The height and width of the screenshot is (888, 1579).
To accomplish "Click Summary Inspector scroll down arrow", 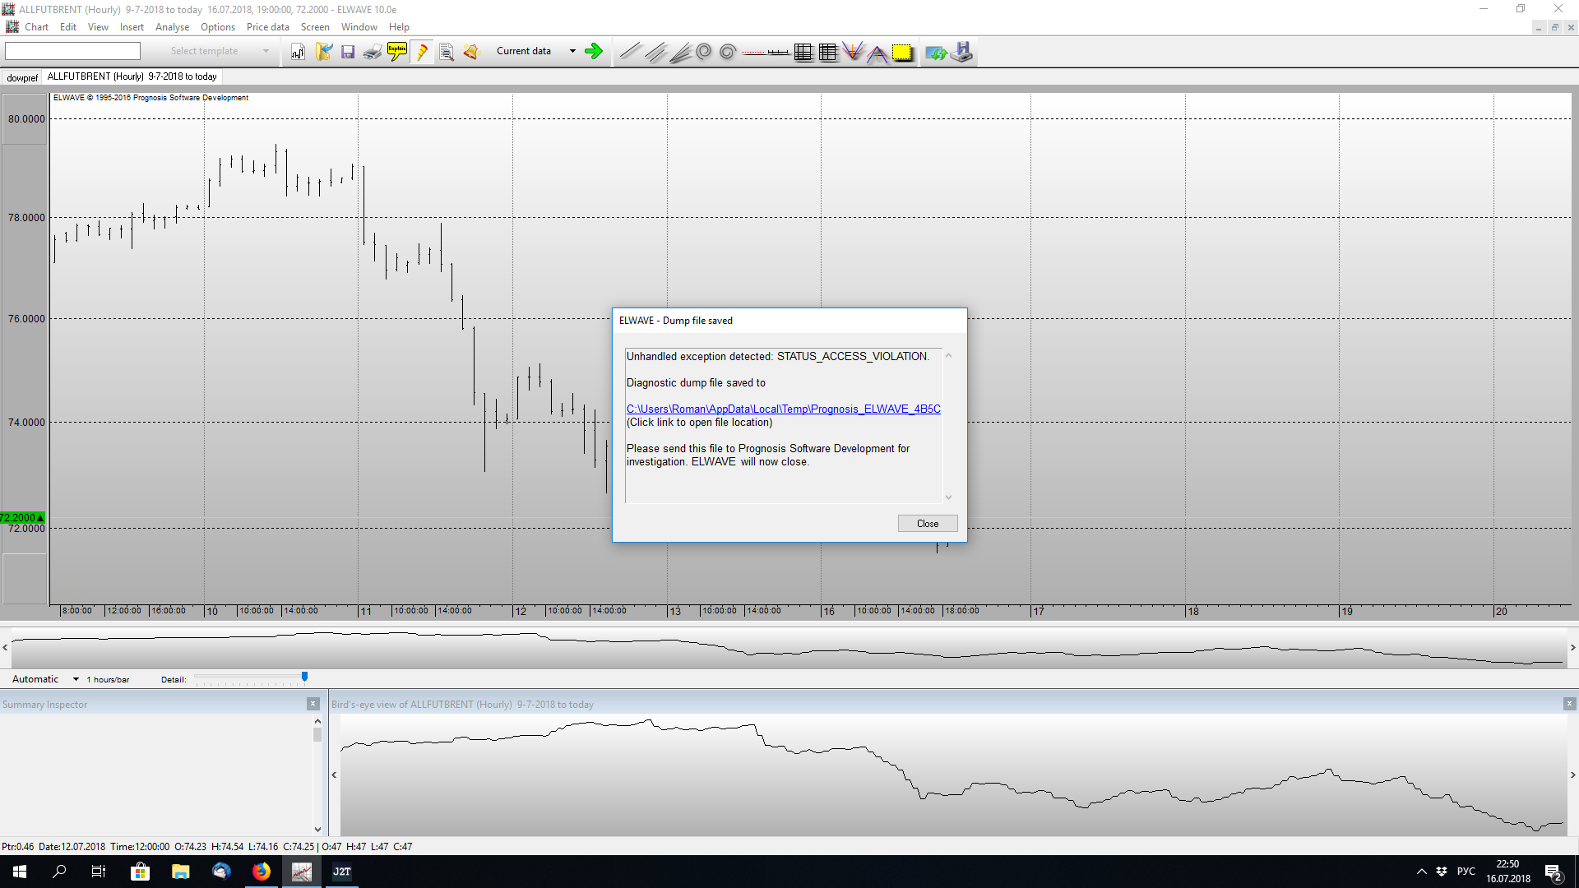I will [317, 830].
